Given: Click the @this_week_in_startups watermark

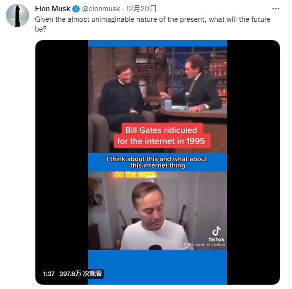Looking at the screenshot, I should tap(204, 245).
